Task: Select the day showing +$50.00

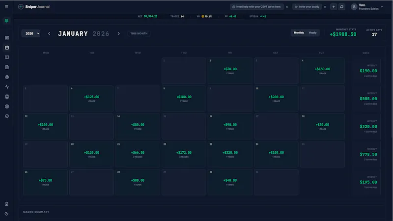Action: coord(322,126)
